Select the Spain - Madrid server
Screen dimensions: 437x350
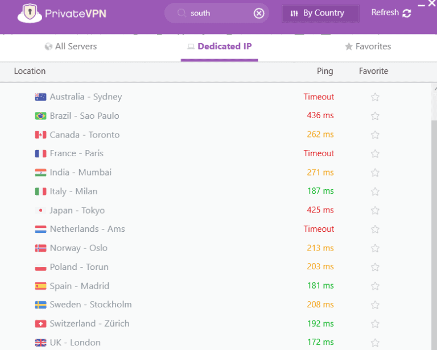click(79, 286)
